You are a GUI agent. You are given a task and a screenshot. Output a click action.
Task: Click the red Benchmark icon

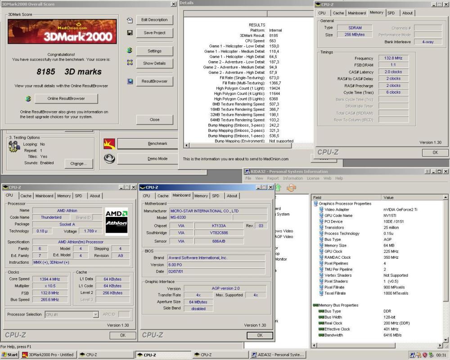tap(109, 144)
